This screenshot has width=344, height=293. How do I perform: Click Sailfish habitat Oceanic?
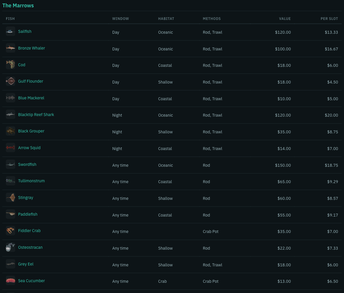(166, 32)
